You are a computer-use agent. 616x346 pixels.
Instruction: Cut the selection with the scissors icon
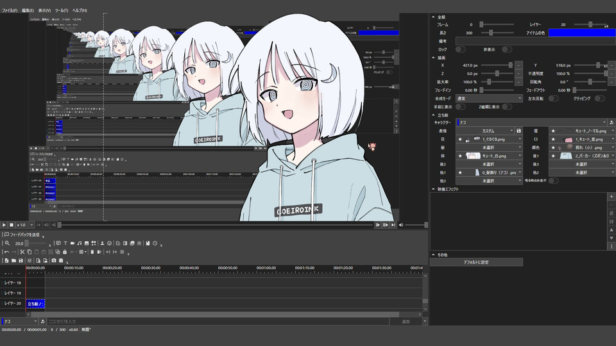point(22,252)
